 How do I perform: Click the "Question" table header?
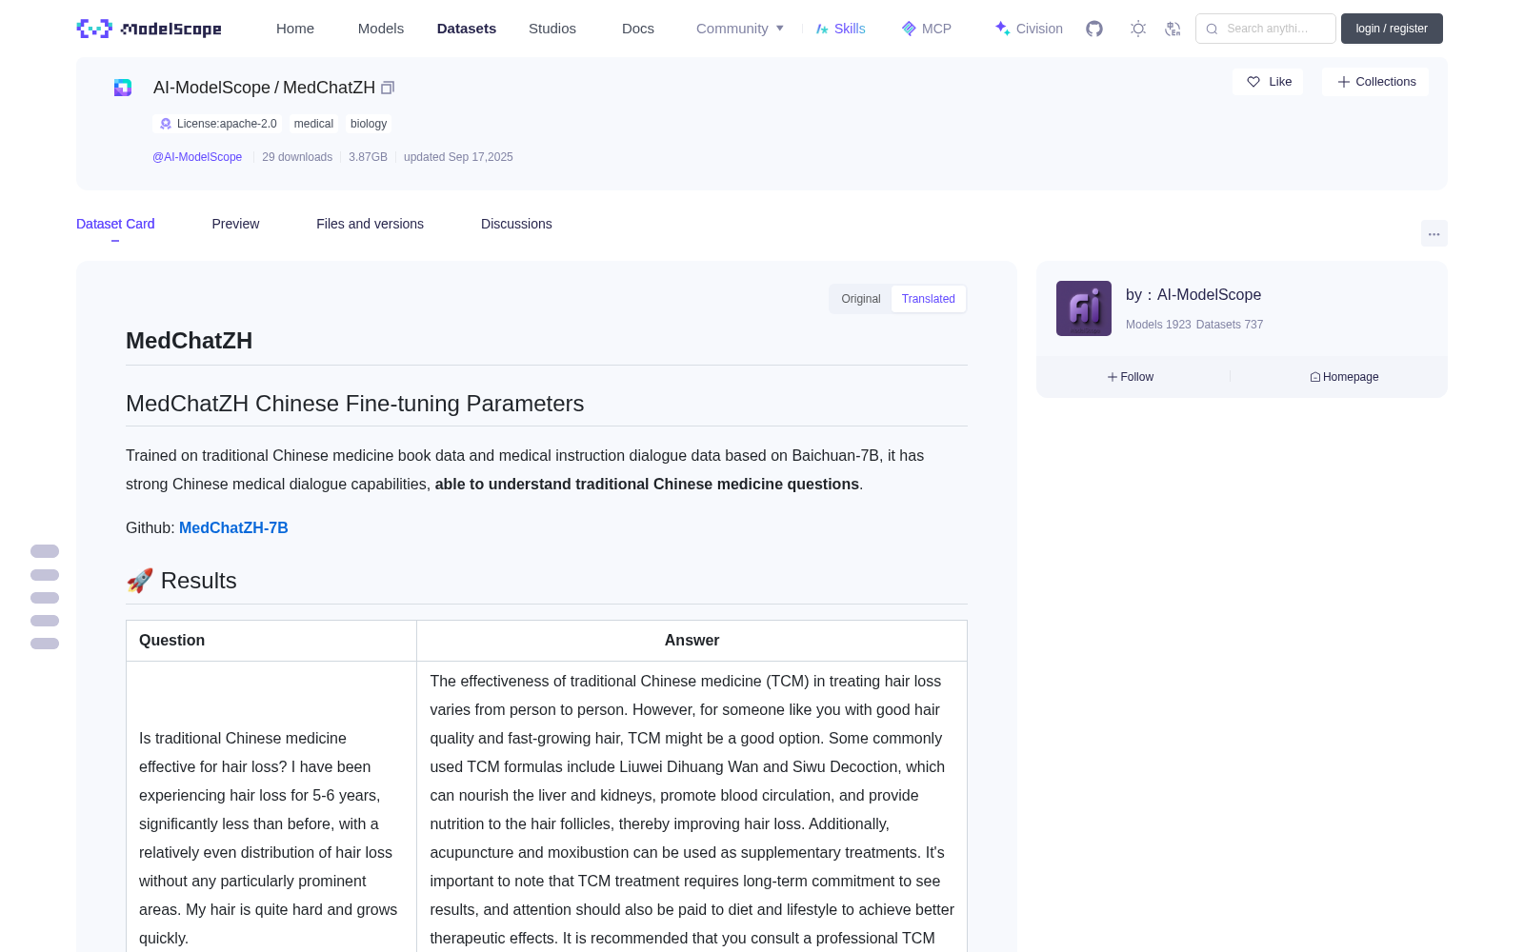coord(171,641)
